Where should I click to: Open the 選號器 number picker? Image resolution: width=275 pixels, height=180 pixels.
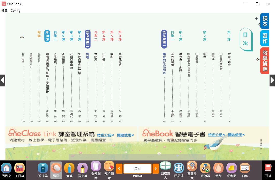tap(205, 170)
